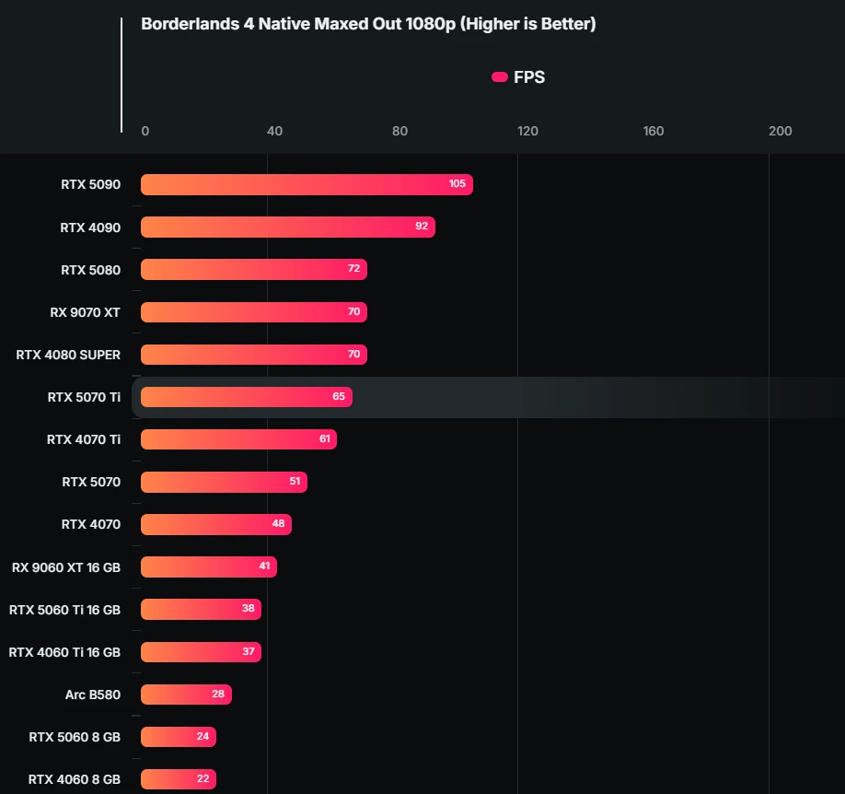Select the highlighted RTX 5070 Ti bar

click(x=247, y=397)
